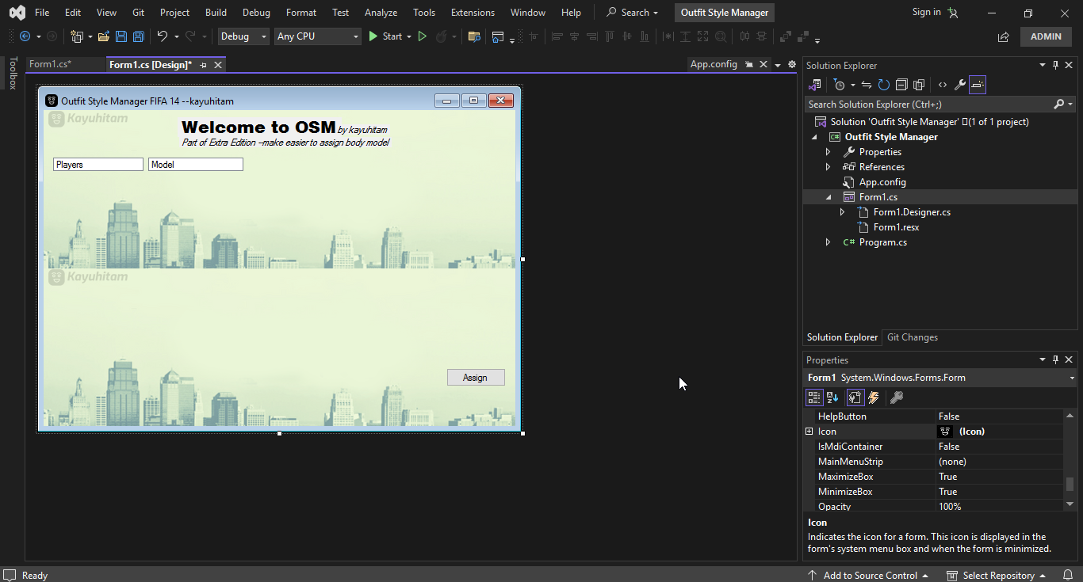Click Switch Views icon in Solution Explorer
The width and height of the screenshot is (1083, 582).
pyautogui.click(x=815, y=85)
